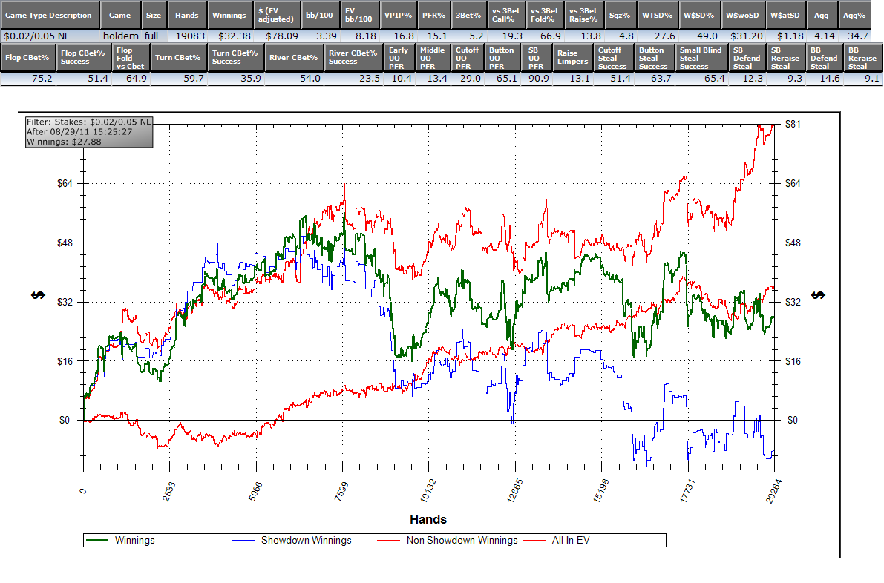The width and height of the screenshot is (884, 583).
Task: Click the W$SD% column header
Action: point(699,16)
